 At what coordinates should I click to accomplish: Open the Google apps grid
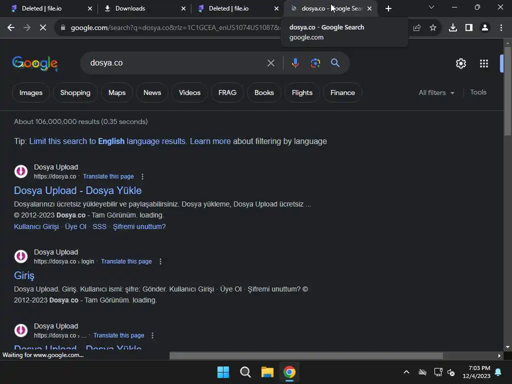point(484,63)
